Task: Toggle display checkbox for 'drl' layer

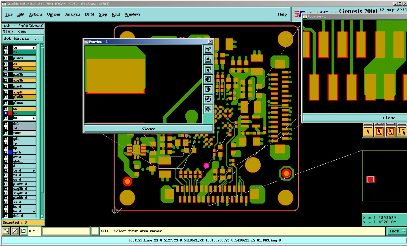Action: (x=6, y=124)
